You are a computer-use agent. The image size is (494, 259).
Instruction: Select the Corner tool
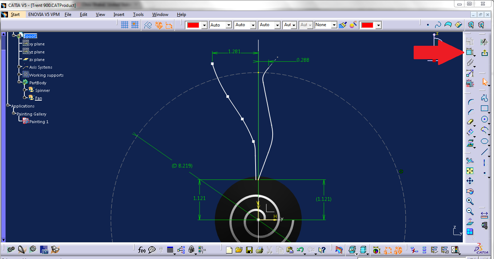[470, 103]
